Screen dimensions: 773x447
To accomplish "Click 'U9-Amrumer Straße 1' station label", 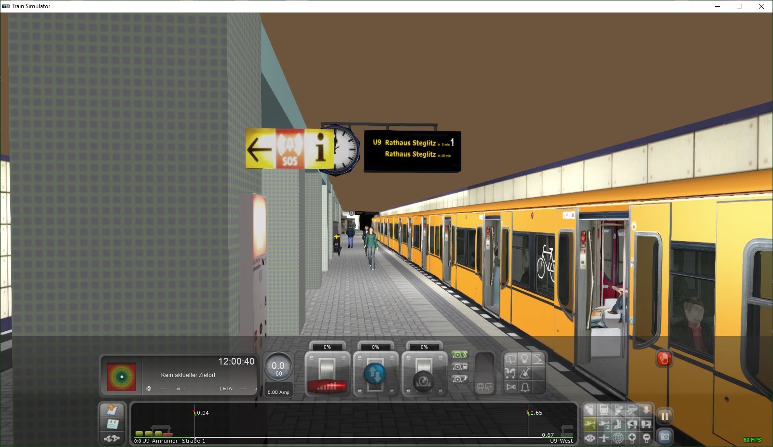I will 174,441.
